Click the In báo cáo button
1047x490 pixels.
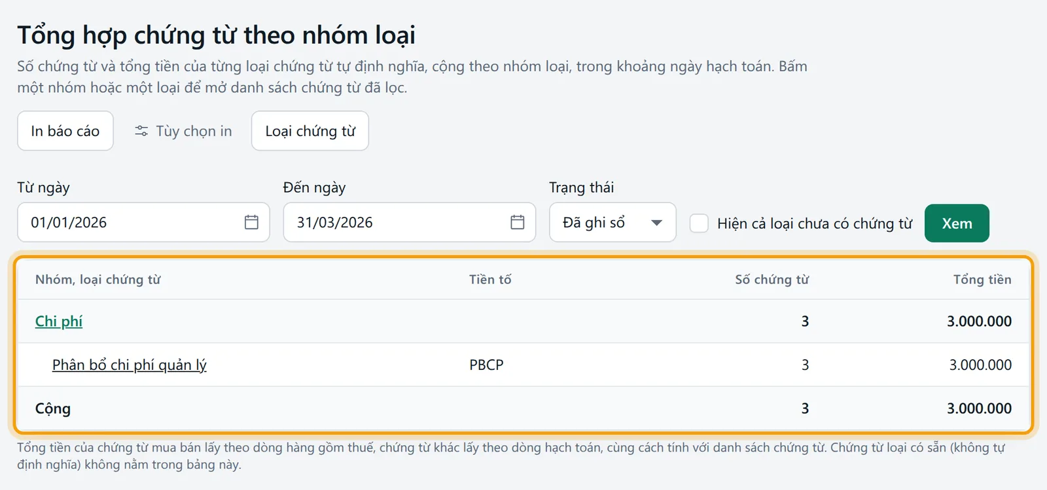coord(65,131)
